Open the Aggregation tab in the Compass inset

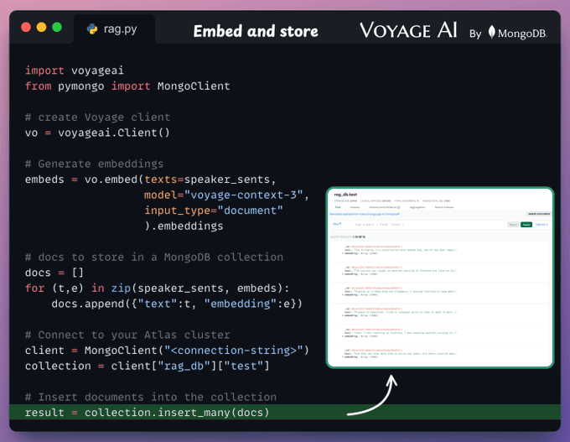tap(417, 207)
